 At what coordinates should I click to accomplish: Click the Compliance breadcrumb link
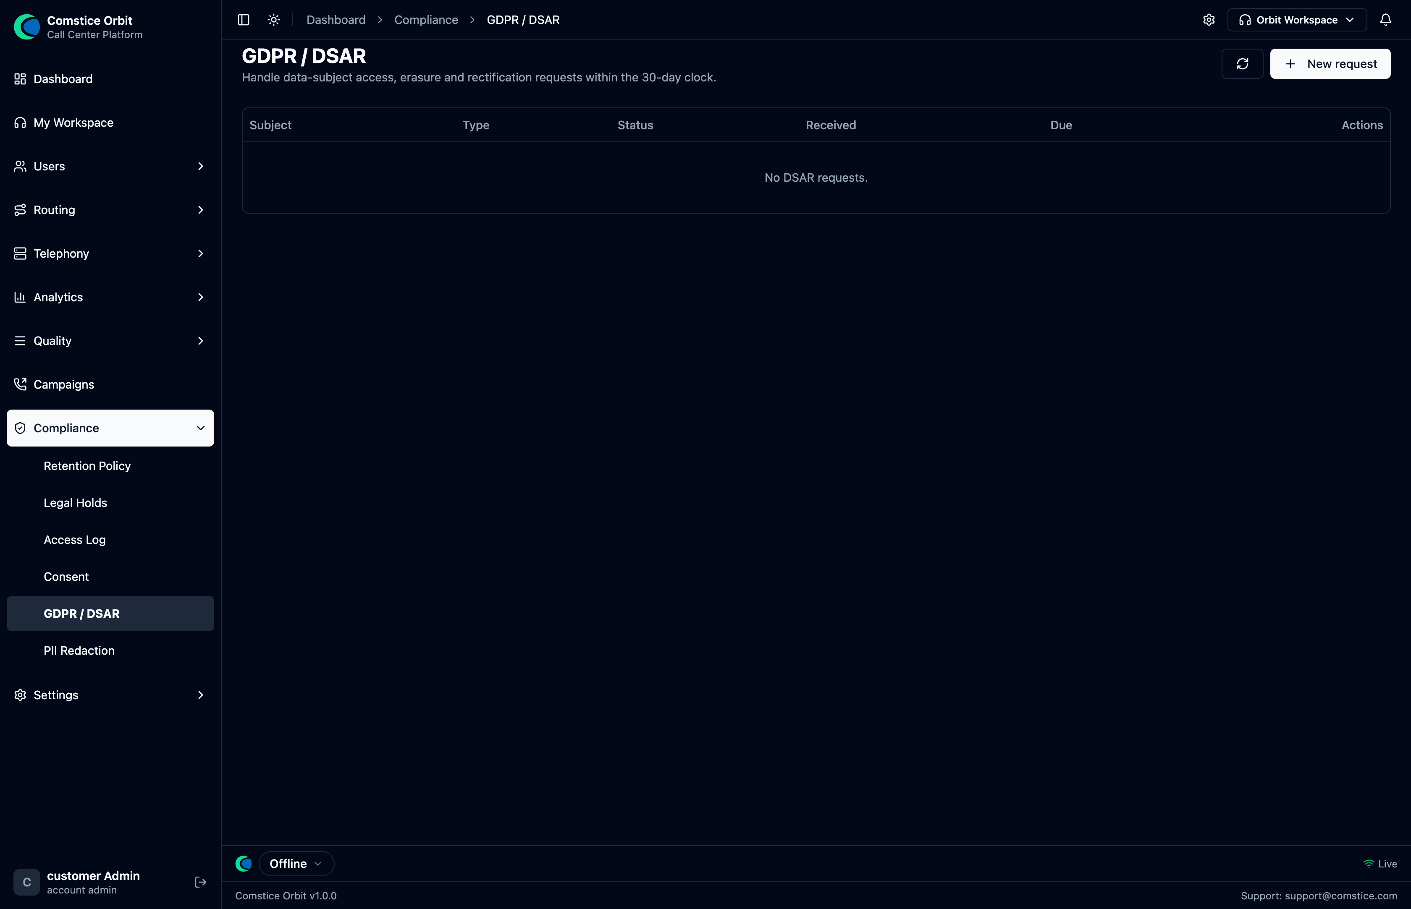point(426,20)
